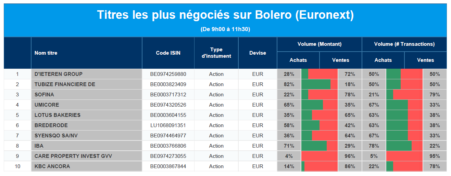Select the "Volume (Montant)" header group
The image size is (451, 176).
(320, 44)
